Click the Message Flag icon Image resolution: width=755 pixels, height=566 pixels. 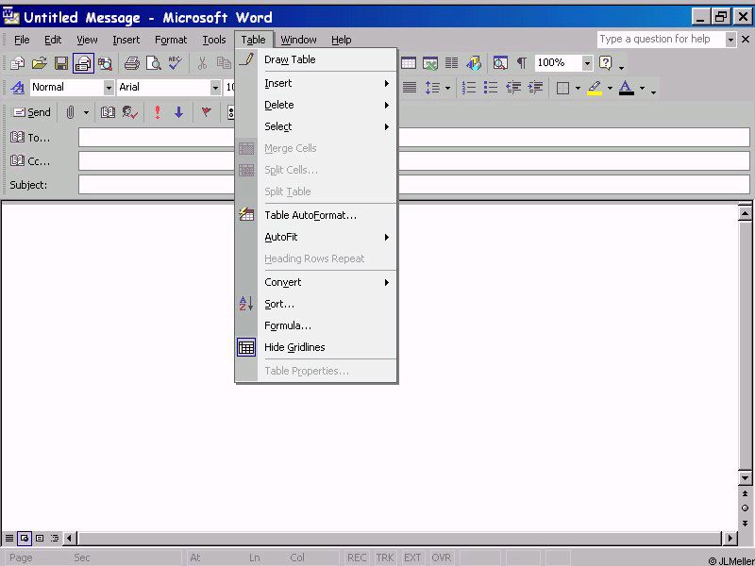coord(206,112)
